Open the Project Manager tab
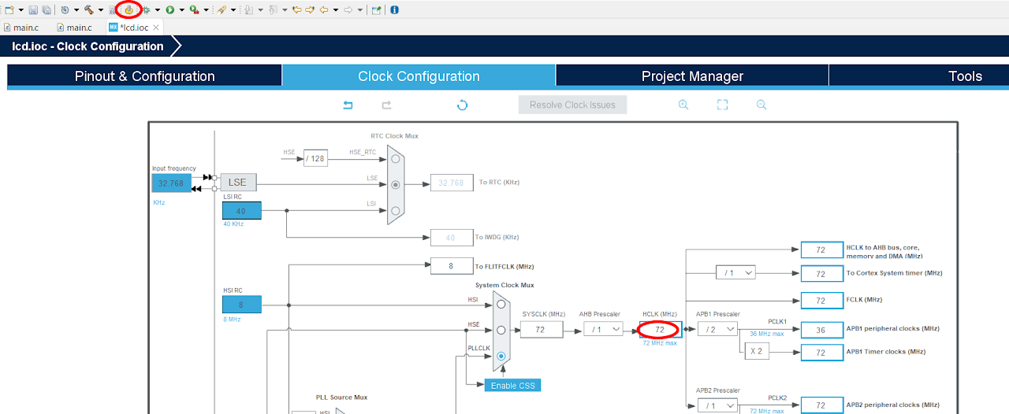This screenshot has width=1009, height=414. 692,76
